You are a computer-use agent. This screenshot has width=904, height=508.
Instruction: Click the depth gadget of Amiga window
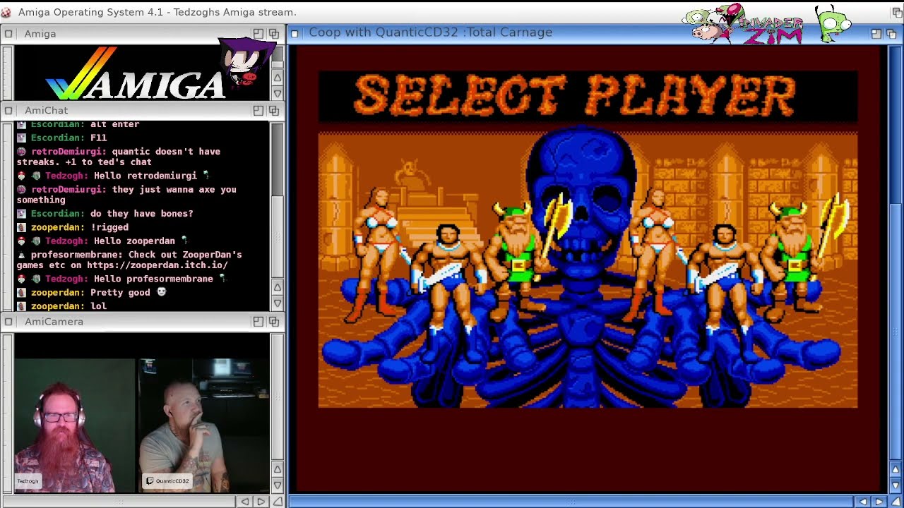[x=273, y=33]
